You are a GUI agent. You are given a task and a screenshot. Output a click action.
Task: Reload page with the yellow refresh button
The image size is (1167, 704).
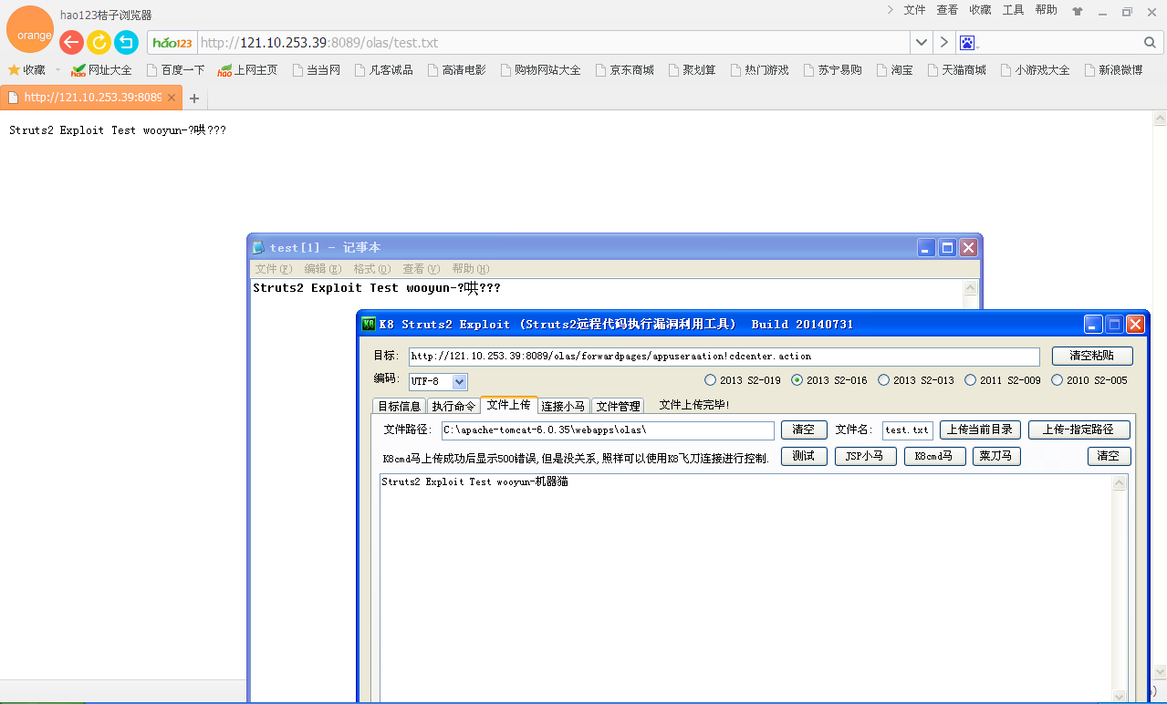tap(99, 42)
